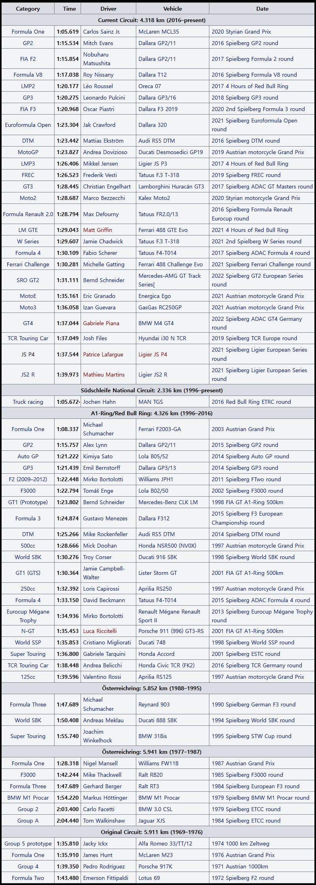Viewport: 316px width, 885px height.
Task: Open the McLaren MCL35 link
Action: (158, 32)
